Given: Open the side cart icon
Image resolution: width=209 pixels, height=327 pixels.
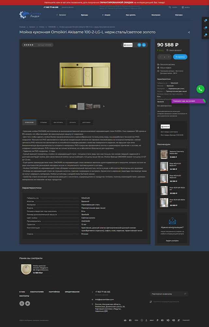Looking at the screenshot, I should tap(205, 21).
